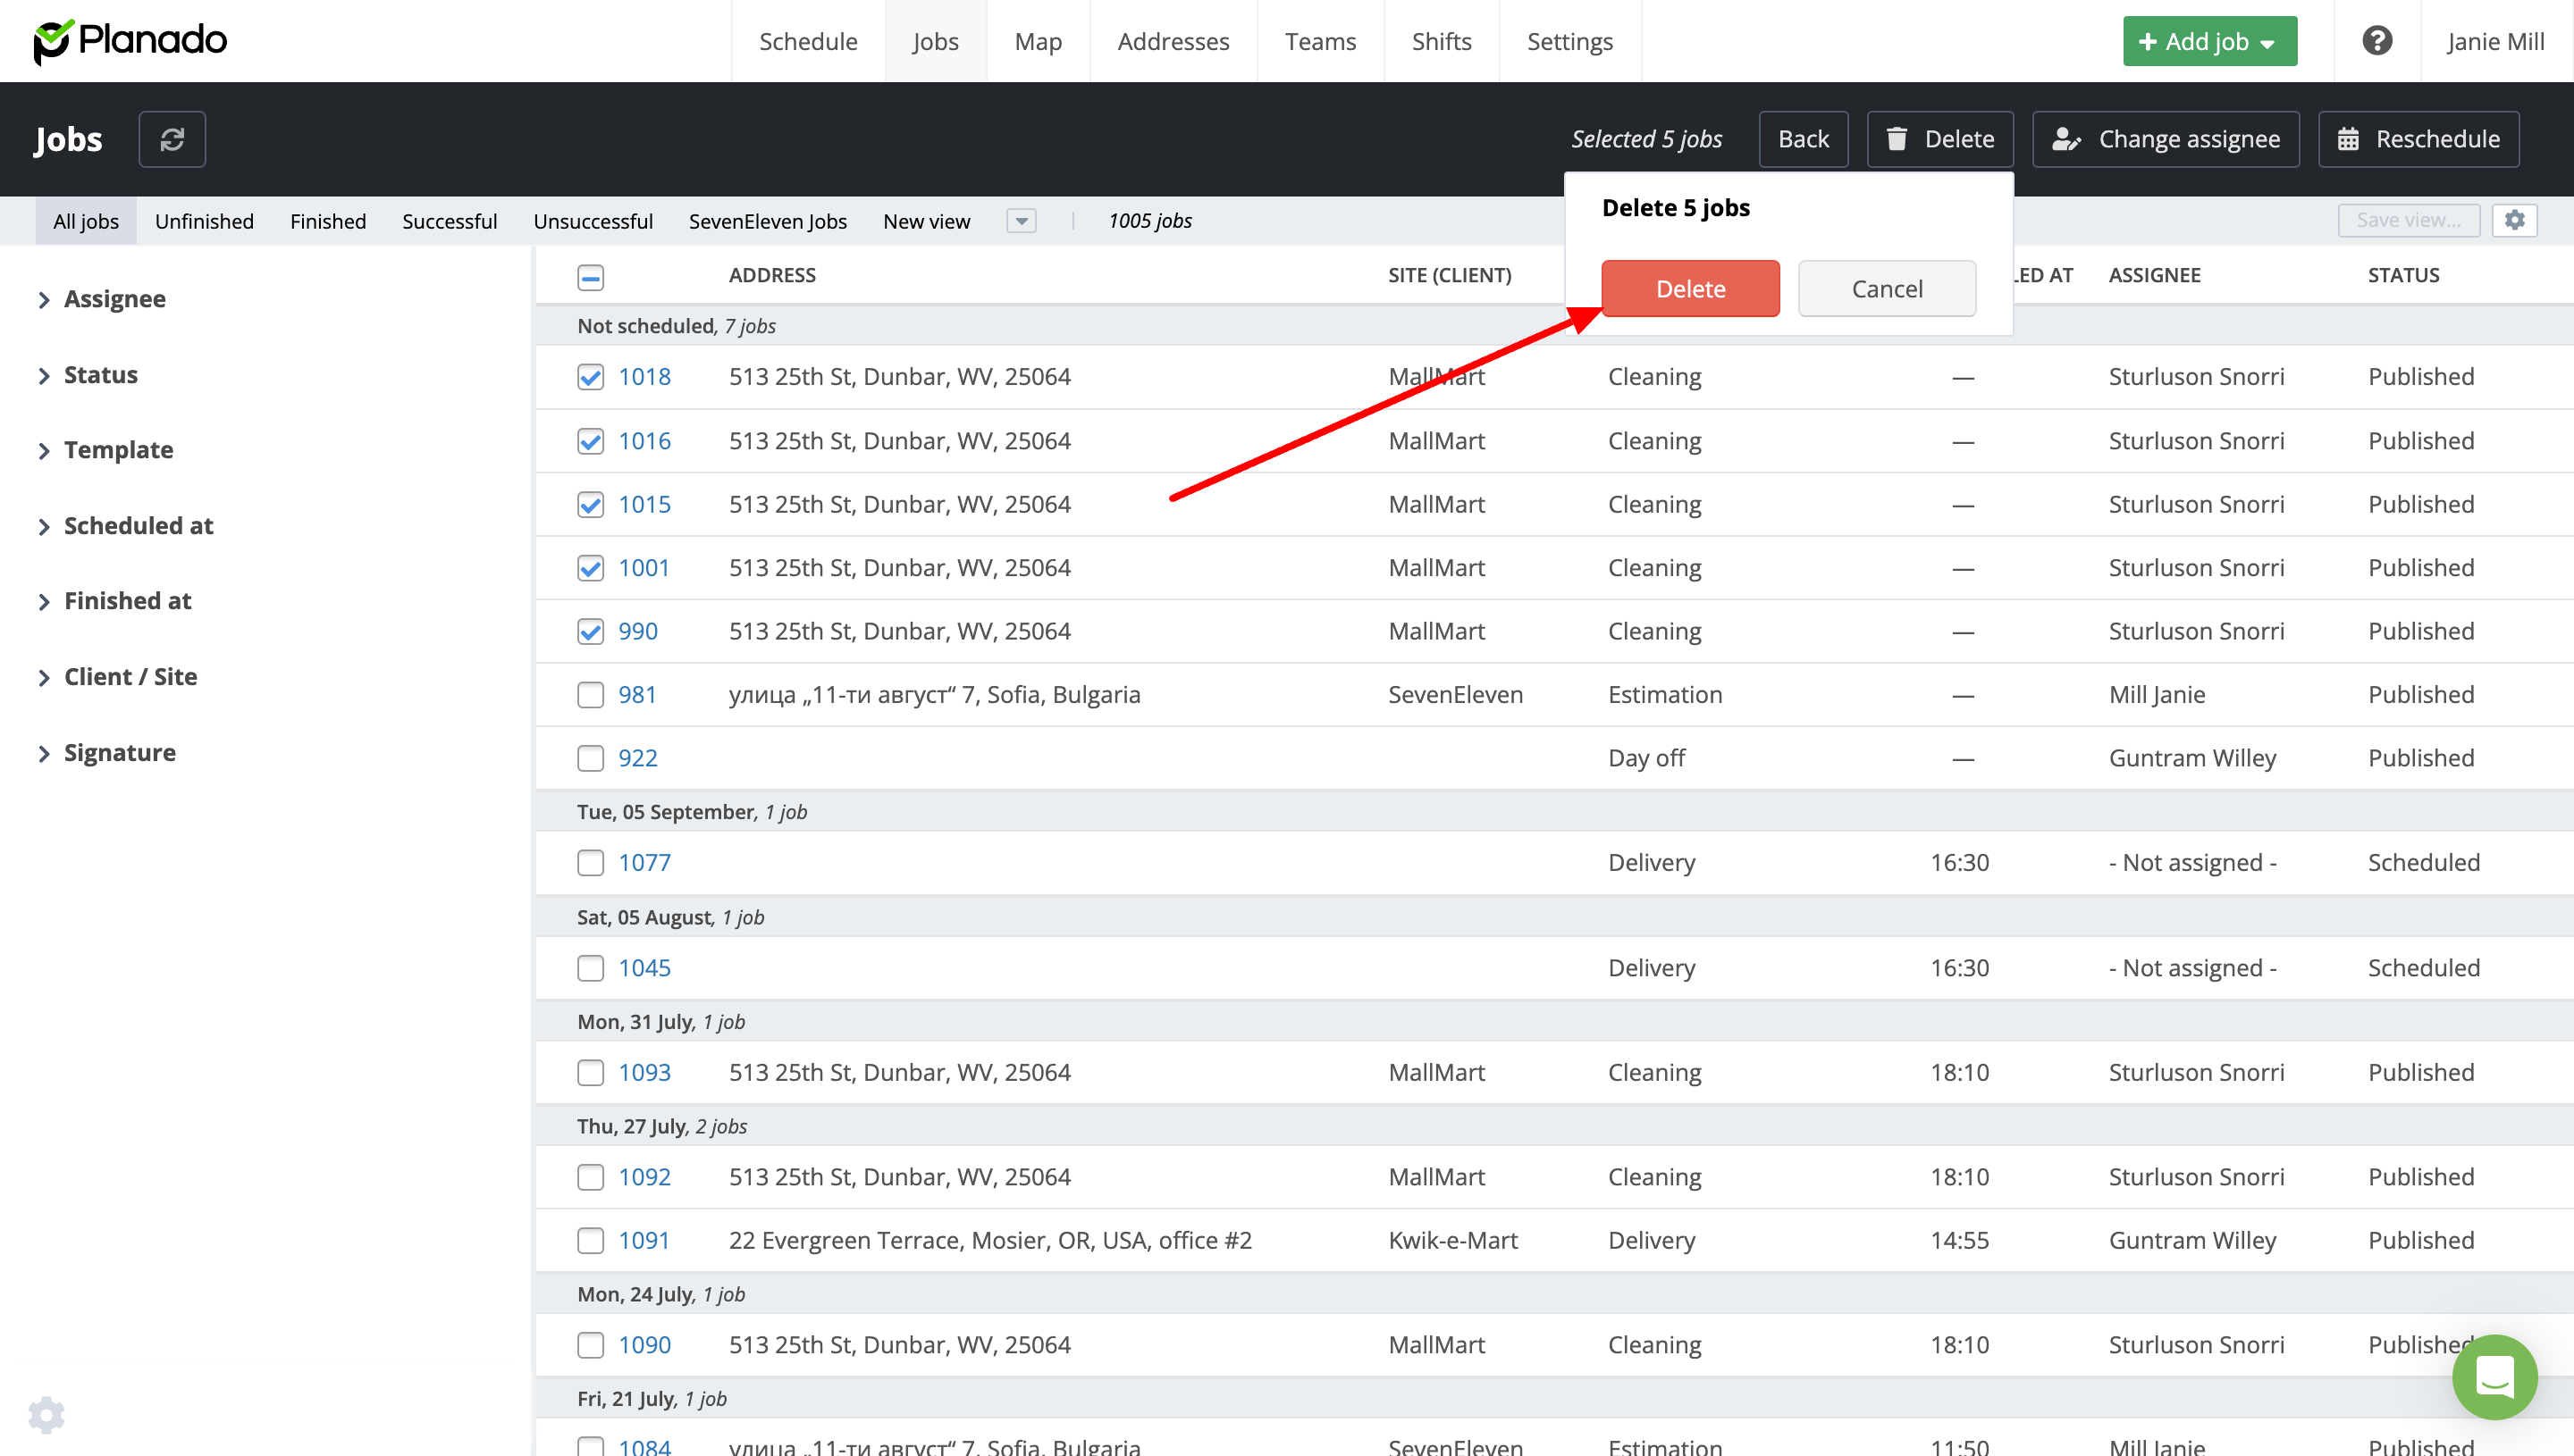Uncheck job 1018 checkbox
2574x1456 pixels.
590,377
